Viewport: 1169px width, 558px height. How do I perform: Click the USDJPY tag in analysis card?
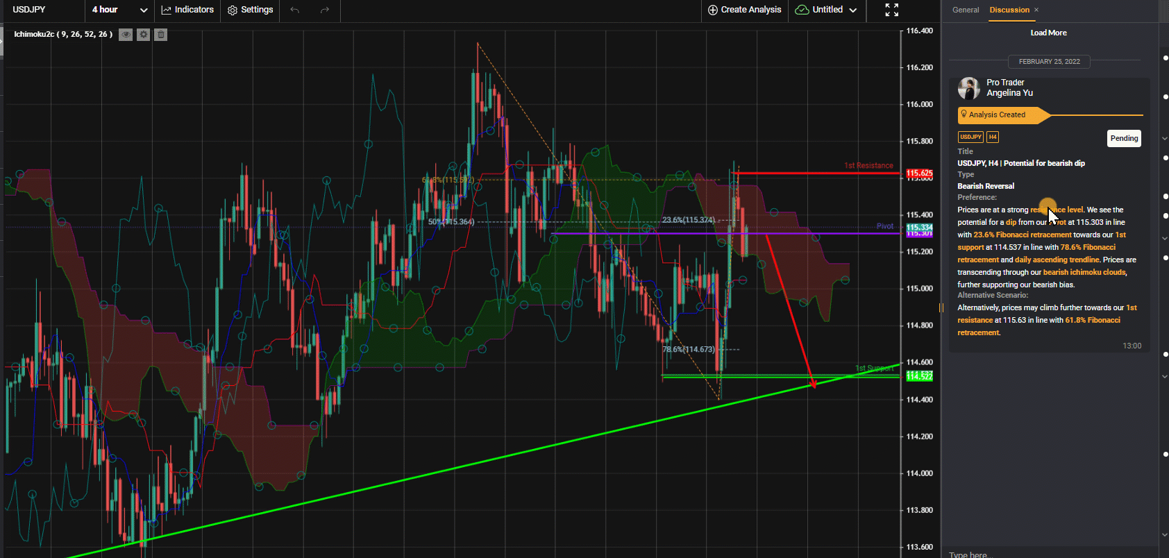point(970,137)
